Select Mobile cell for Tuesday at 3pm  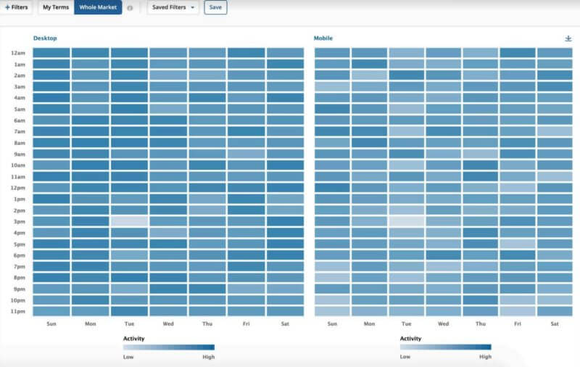[x=406, y=221]
